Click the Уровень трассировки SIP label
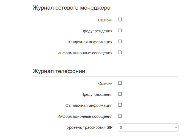This screenshot has height=137, width=187. pos(89,128)
